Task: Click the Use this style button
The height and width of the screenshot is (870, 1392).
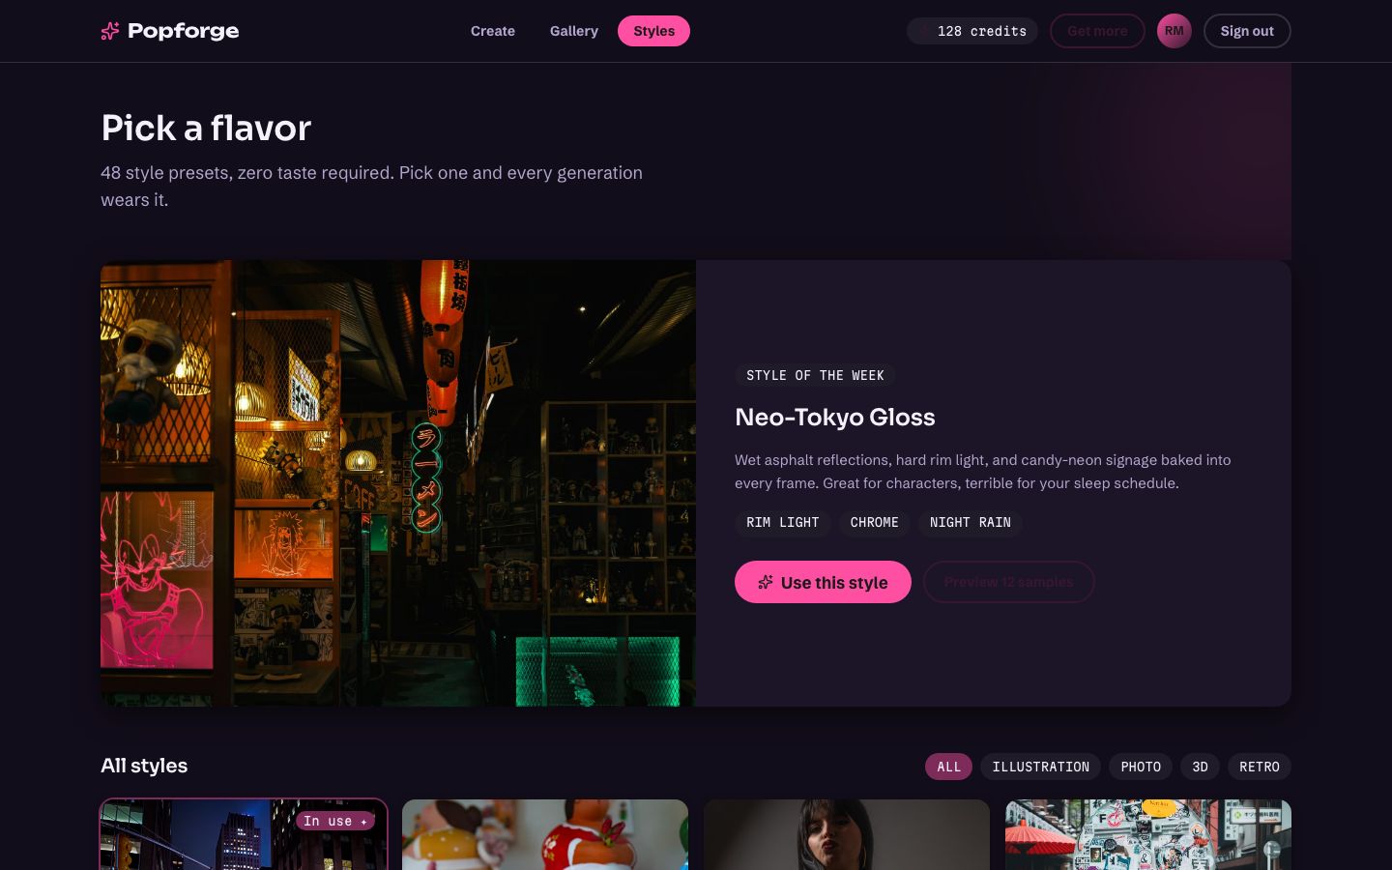Action: (x=823, y=582)
